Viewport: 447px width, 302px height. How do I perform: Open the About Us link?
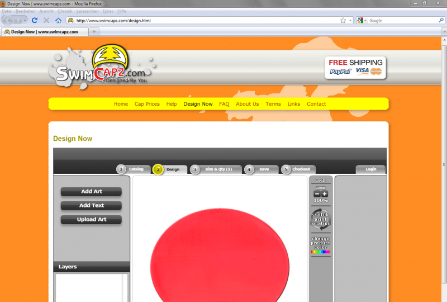[x=247, y=104]
